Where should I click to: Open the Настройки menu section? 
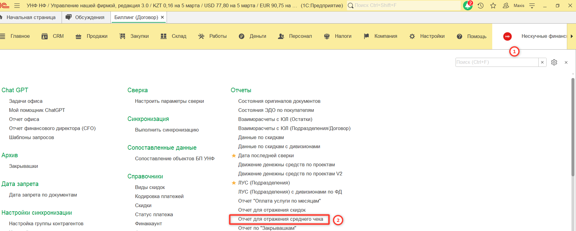427,36
